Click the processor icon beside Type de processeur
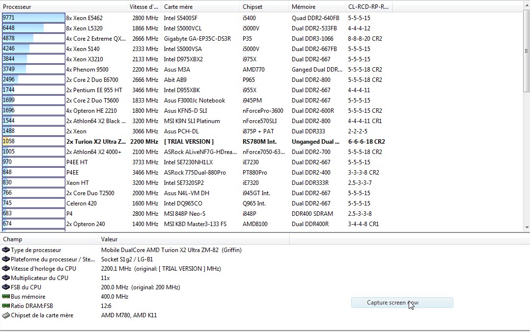 pos(6,250)
